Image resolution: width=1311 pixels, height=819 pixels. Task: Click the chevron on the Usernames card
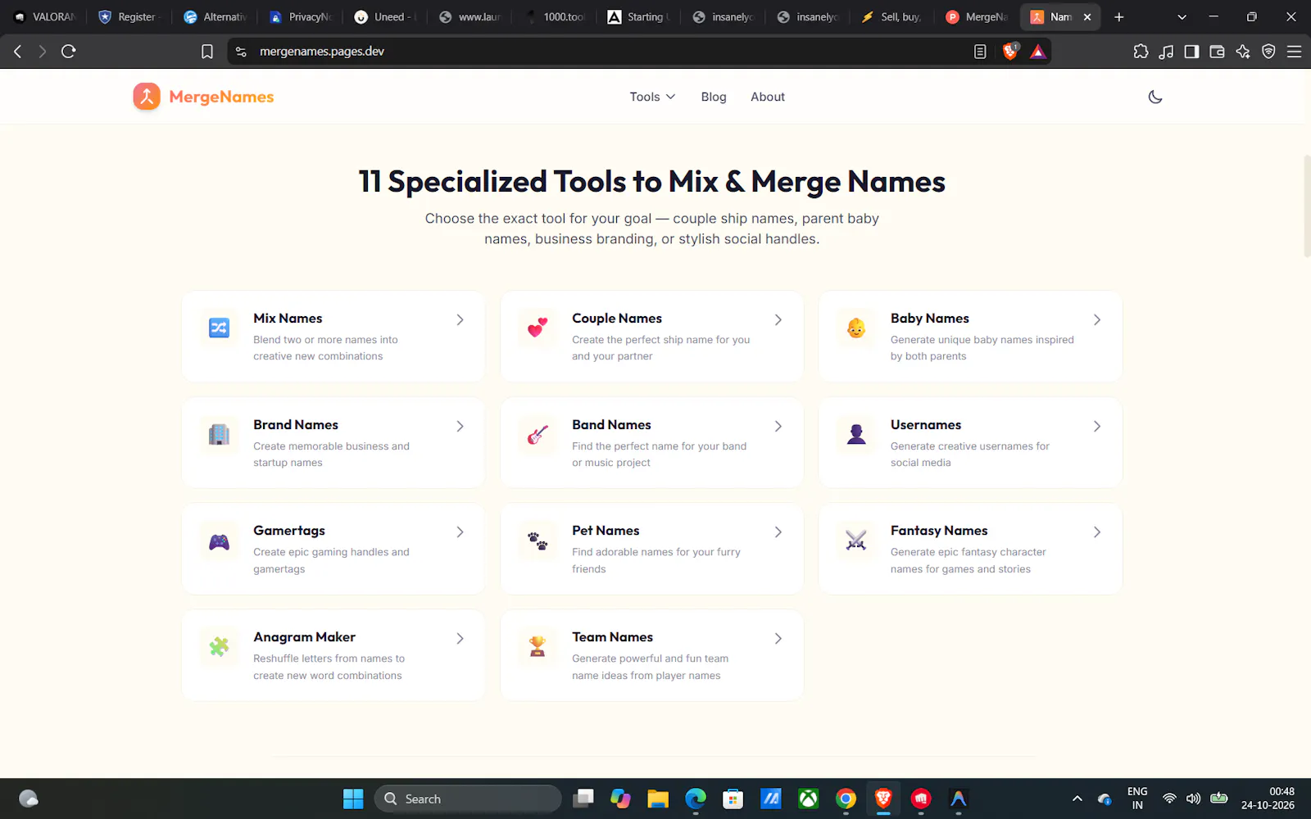pyautogui.click(x=1097, y=427)
